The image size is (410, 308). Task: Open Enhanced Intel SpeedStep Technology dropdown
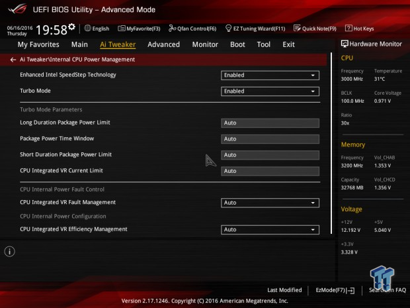click(x=270, y=76)
